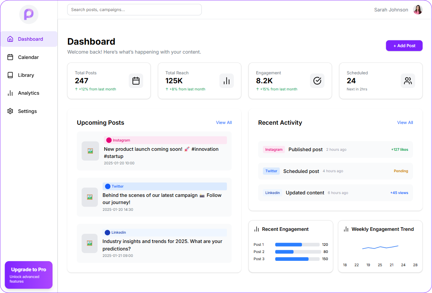Click the chart icon beside Weekly Engagement Trend
Image resolution: width=432 pixels, height=293 pixels.
(346, 229)
